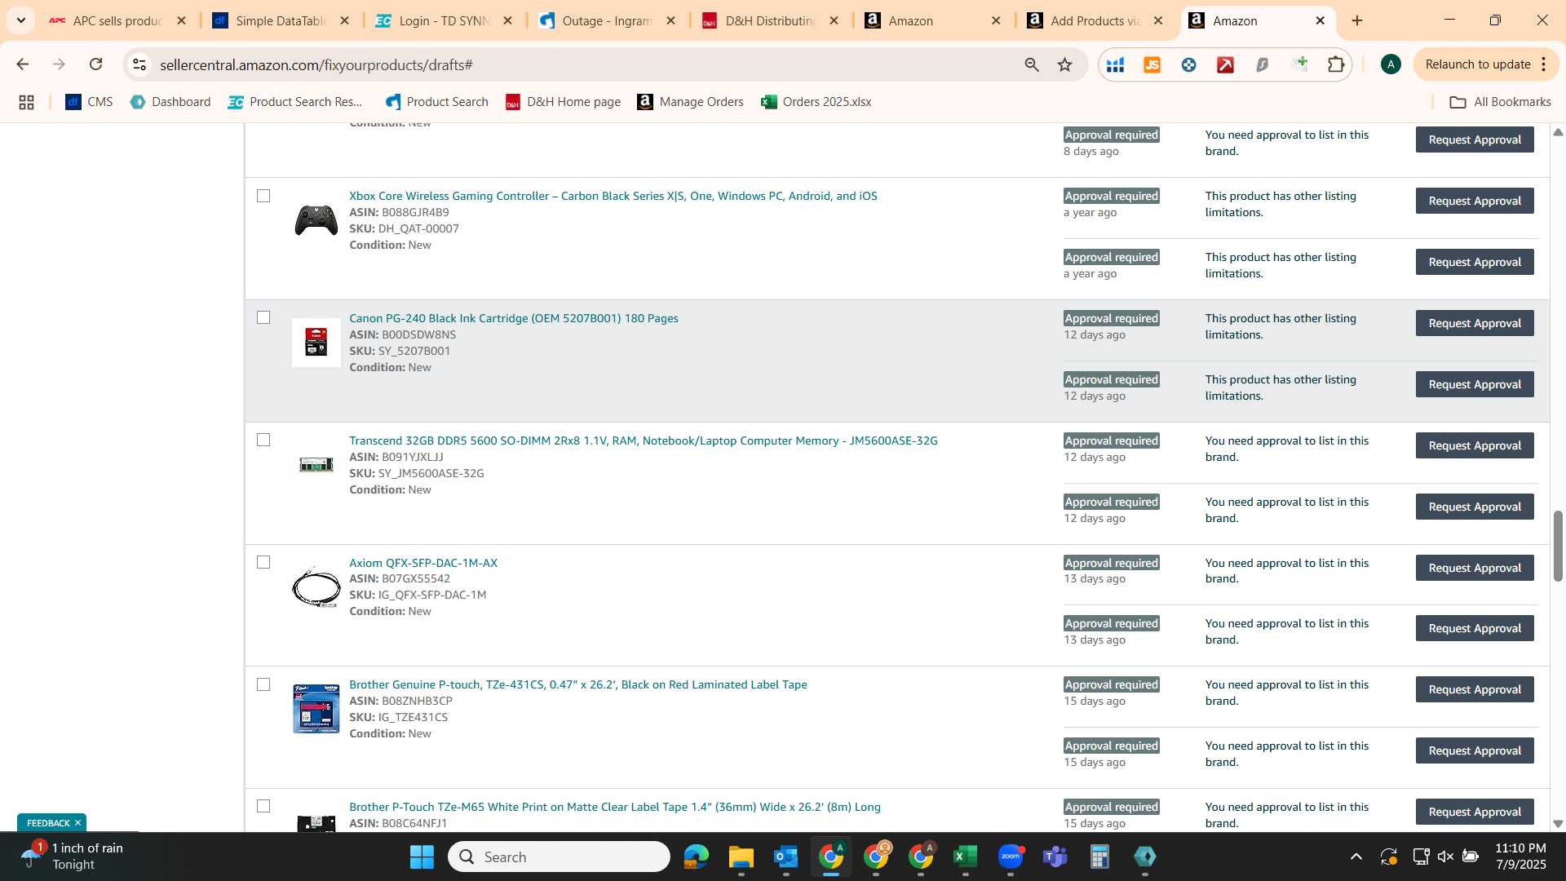Open Transcend 32GB DDR5 5600 SO-DIMM link
This screenshot has height=881, width=1566.
644,440
